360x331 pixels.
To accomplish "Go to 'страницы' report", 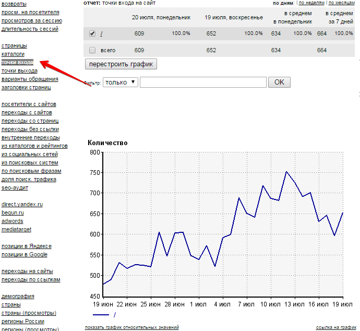I will [14, 45].
